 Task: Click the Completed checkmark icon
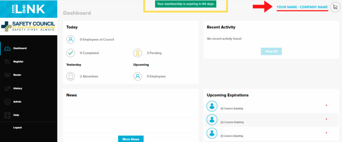tap(71, 53)
